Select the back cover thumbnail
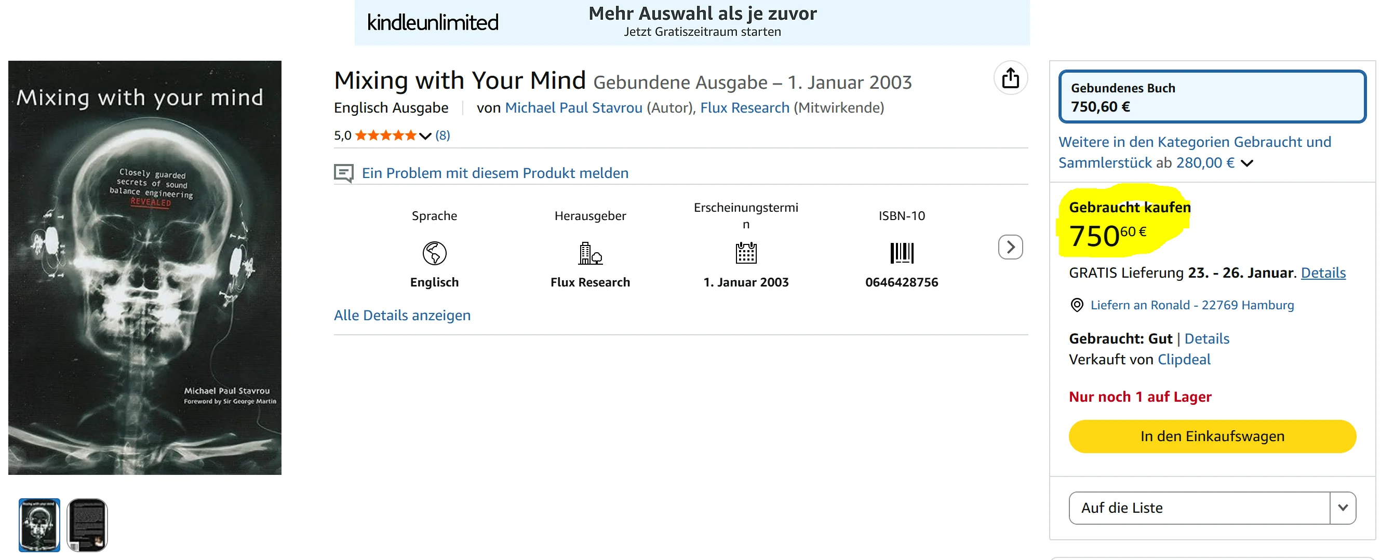 pyautogui.click(x=88, y=525)
